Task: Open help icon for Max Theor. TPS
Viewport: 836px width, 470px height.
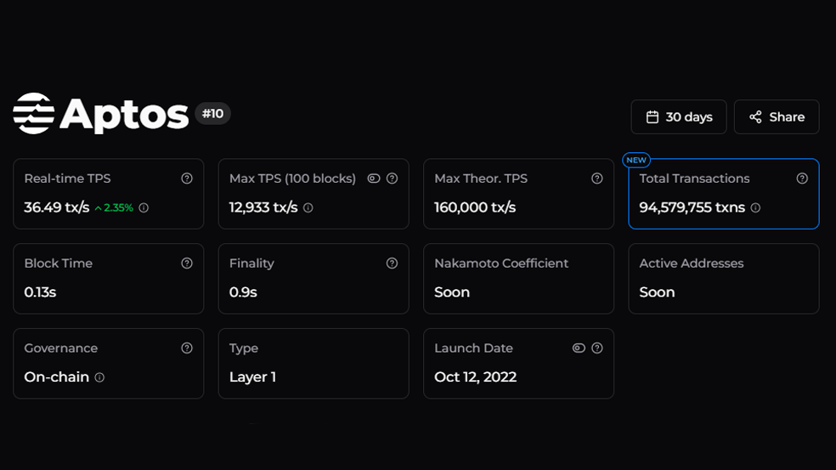Action: coord(597,178)
